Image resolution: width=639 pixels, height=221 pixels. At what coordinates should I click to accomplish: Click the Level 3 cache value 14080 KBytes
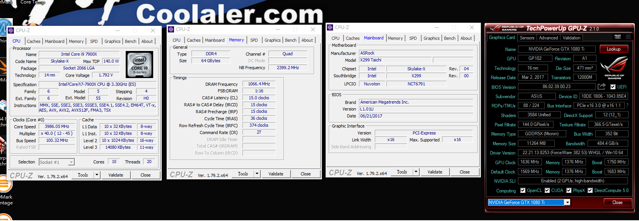118,147
